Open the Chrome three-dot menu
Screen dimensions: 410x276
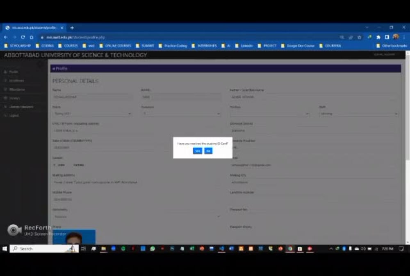(x=404, y=37)
